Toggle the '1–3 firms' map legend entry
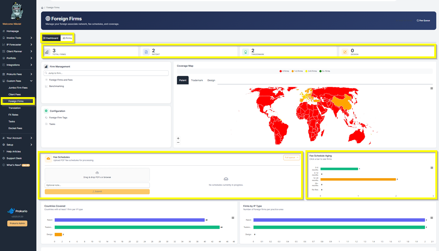Viewport: 439px width, 251px height. [x=298, y=71]
